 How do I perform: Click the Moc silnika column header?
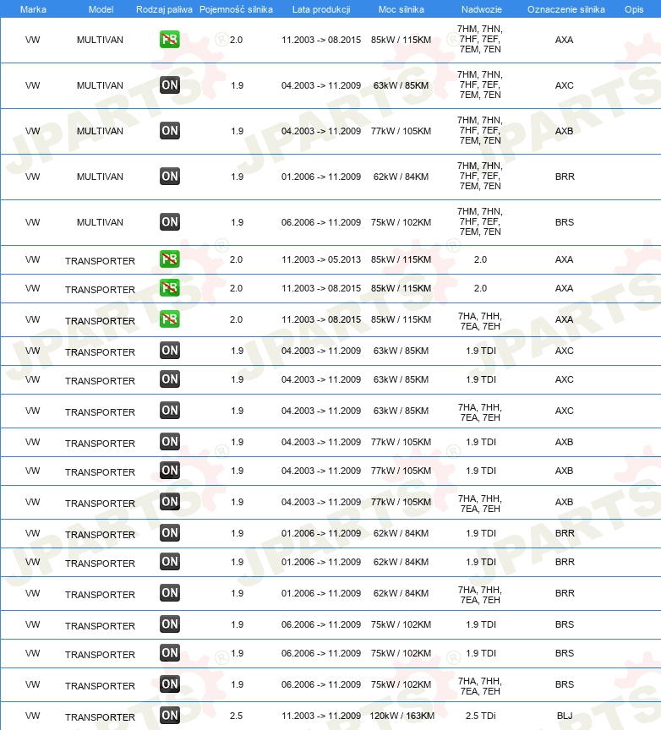(401, 9)
